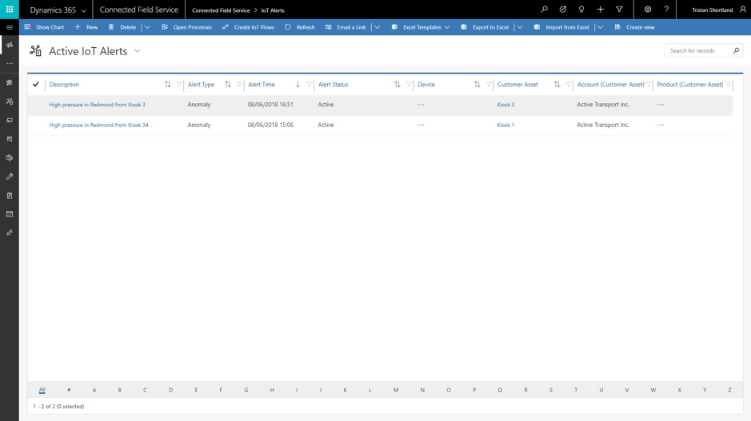Open High pressure in Redmond from Kiosk 34
The width and height of the screenshot is (751, 421).
tap(98, 125)
